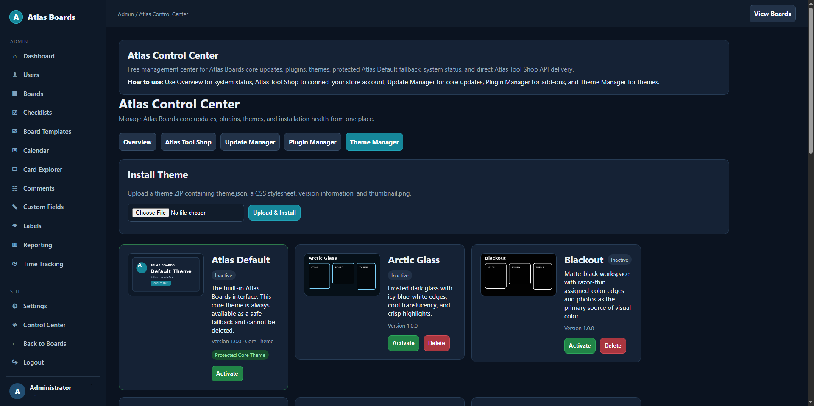
Task: Click the Labels diamond icon
Action: pos(15,226)
